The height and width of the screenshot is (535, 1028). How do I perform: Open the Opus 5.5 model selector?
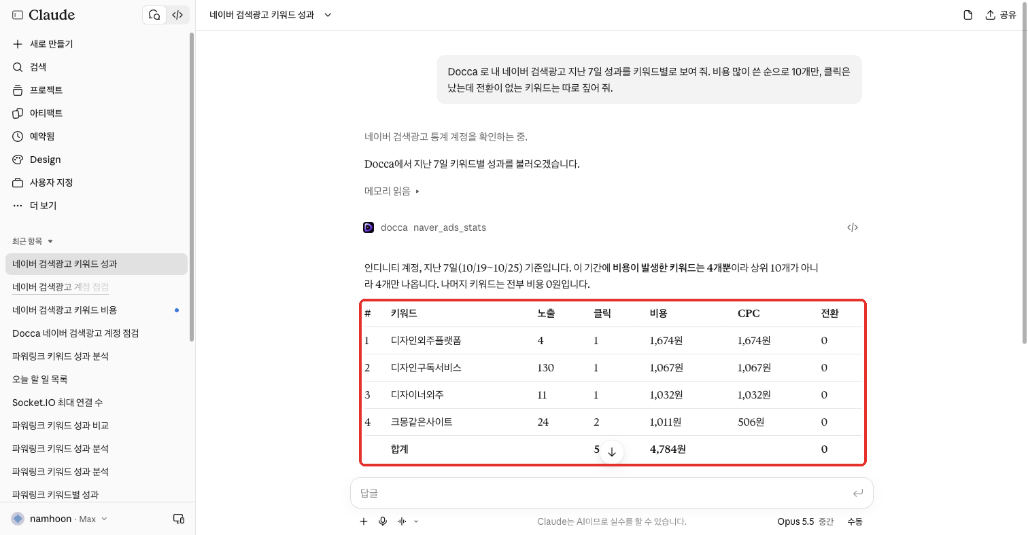point(806,521)
